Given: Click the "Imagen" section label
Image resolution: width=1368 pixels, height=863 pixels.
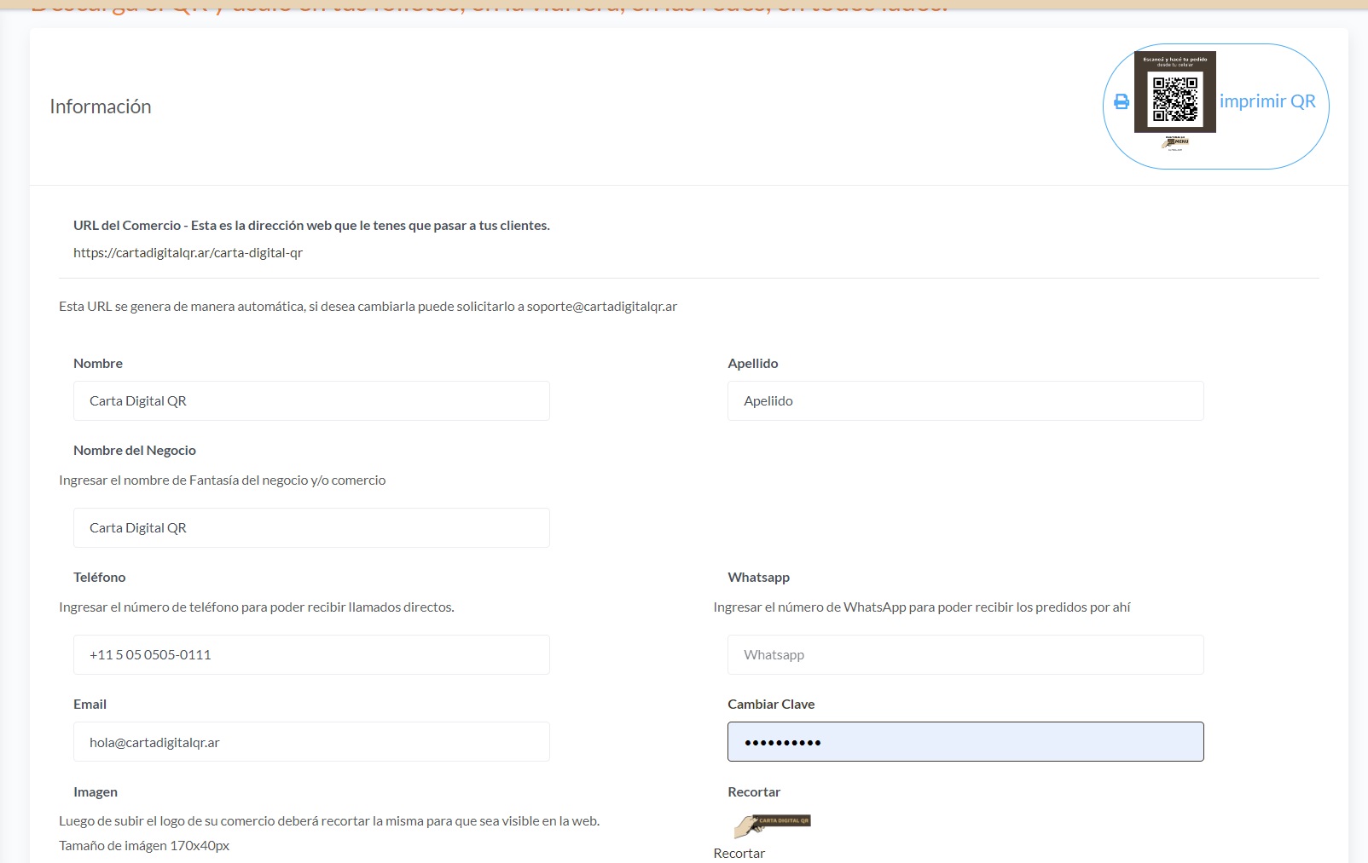Looking at the screenshot, I should click(x=96, y=792).
